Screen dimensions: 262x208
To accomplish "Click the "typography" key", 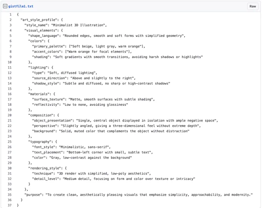I will click(40, 142).
